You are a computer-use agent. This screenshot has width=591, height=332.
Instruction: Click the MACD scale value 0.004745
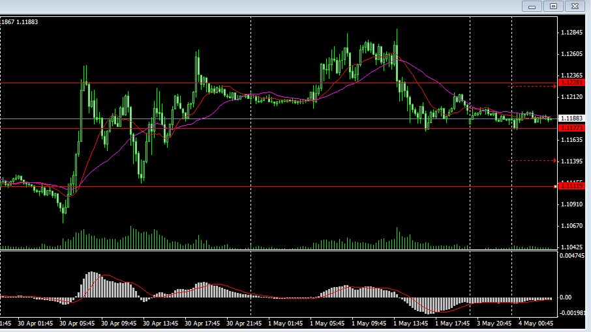[x=573, y=256]
